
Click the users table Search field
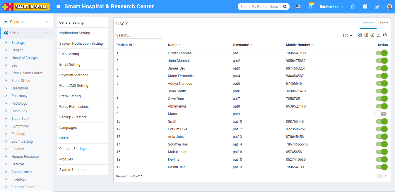pyautogui.click(x=139, y=35)
